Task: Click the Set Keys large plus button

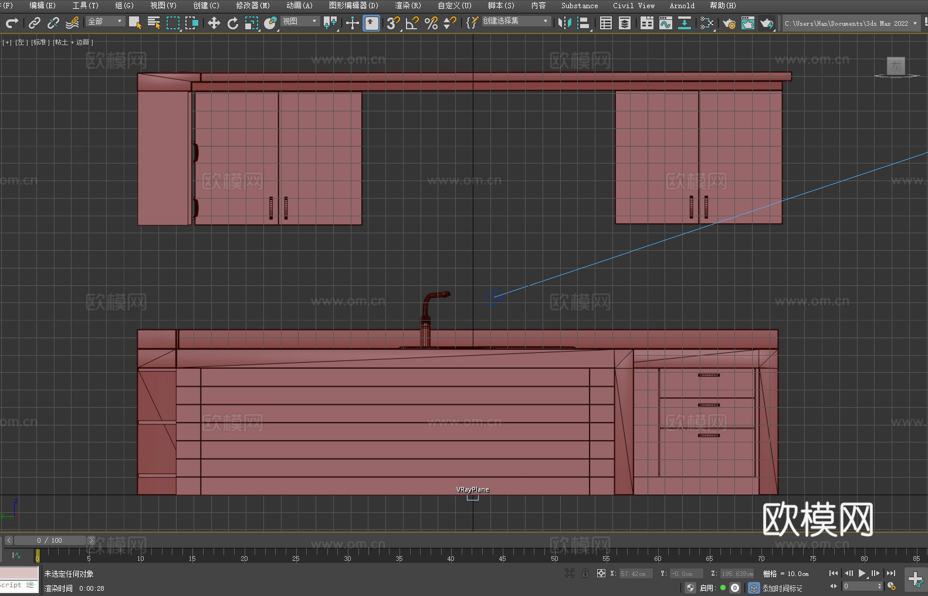Action: [915, 580]
